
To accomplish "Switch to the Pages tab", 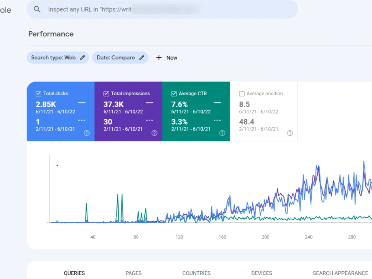I will point(134,273).
